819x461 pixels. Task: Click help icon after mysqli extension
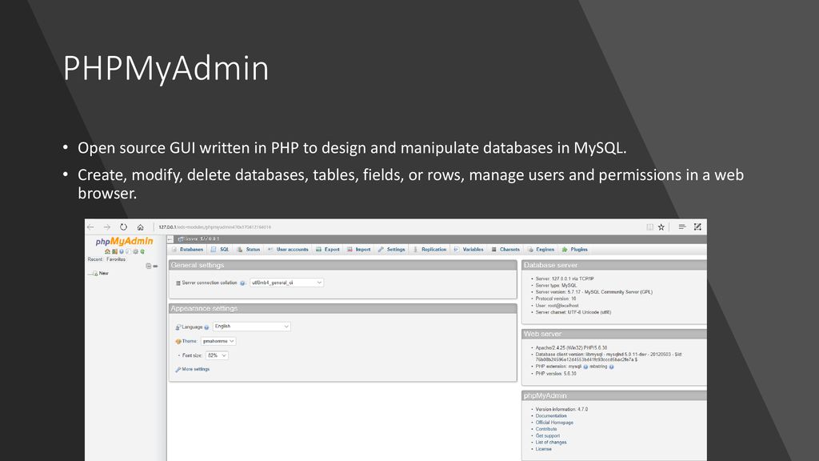click(585, 367)
